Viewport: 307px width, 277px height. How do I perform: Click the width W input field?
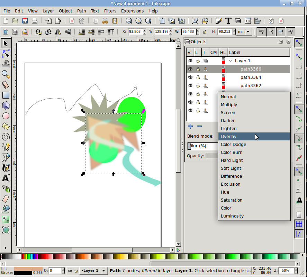(188, 32)
